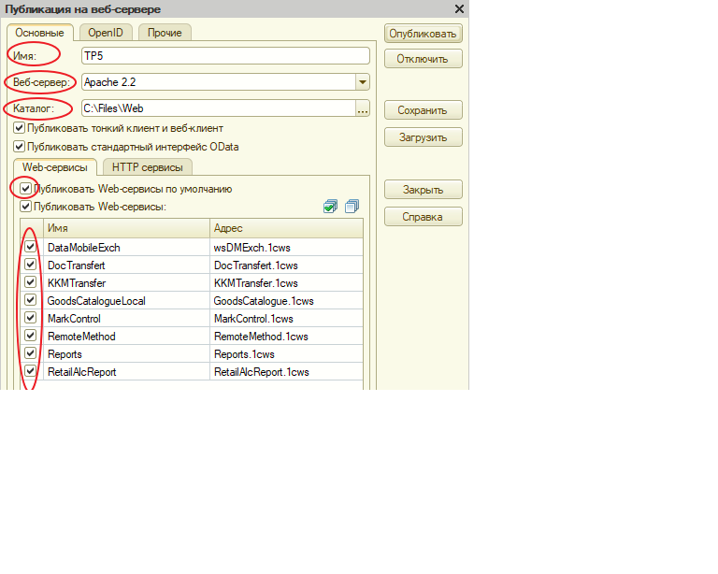Disable the KKMTransfer service checkbox
This screenshot has width=718, height=574.
click(31, 282)
